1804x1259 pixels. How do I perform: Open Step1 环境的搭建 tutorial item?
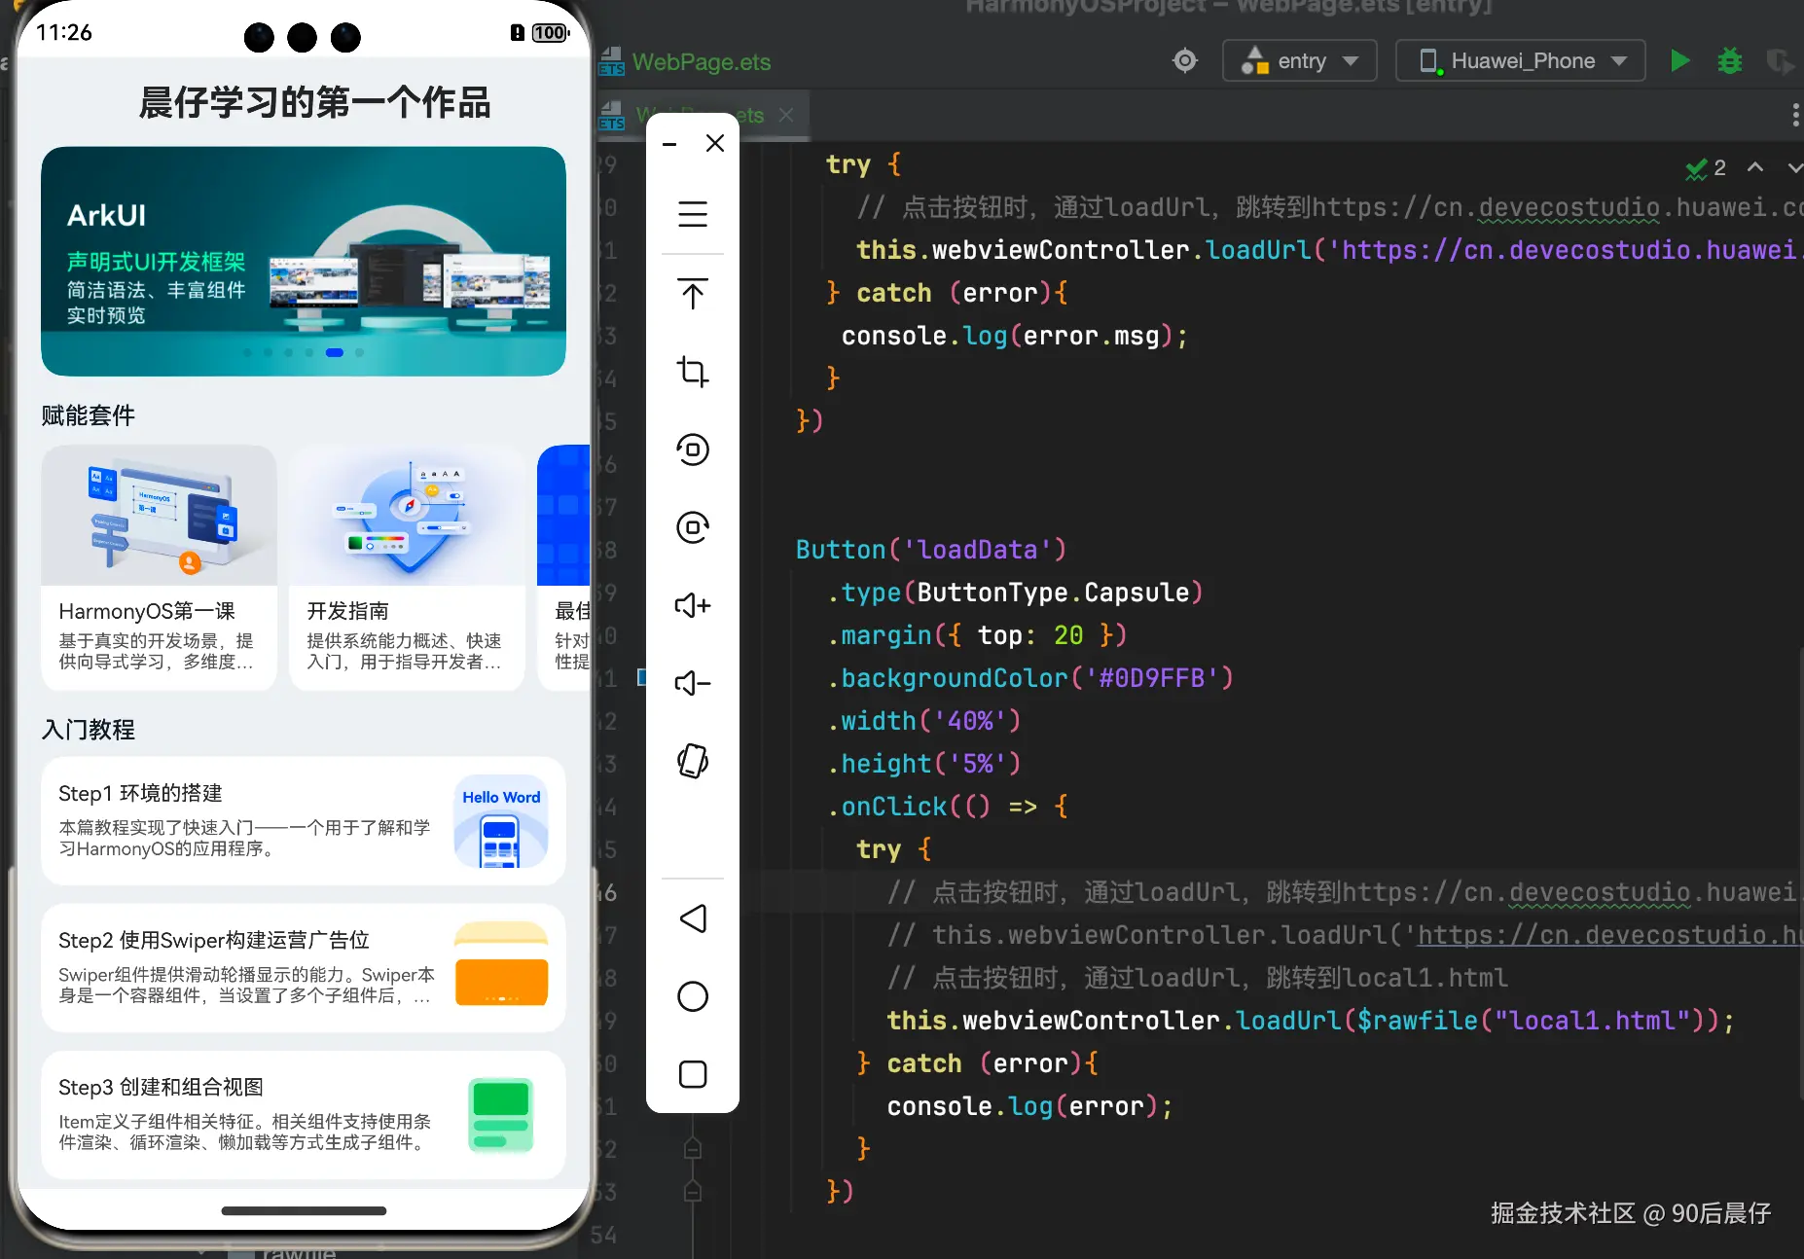coord(304,821)
